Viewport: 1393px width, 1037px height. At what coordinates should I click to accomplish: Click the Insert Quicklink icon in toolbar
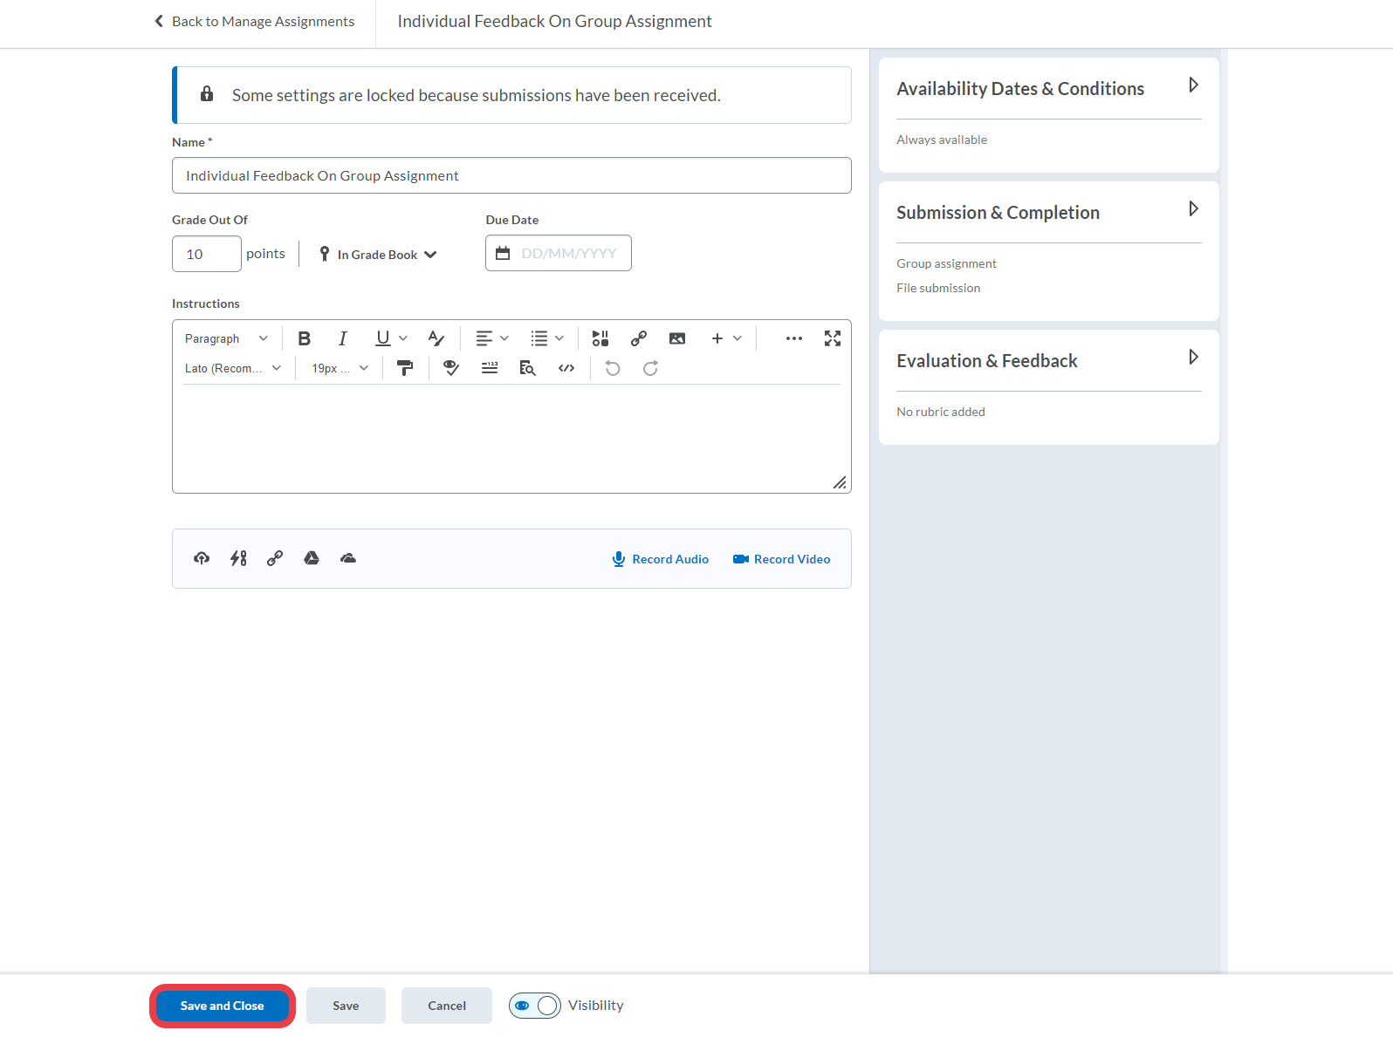[x=638, y=338]
